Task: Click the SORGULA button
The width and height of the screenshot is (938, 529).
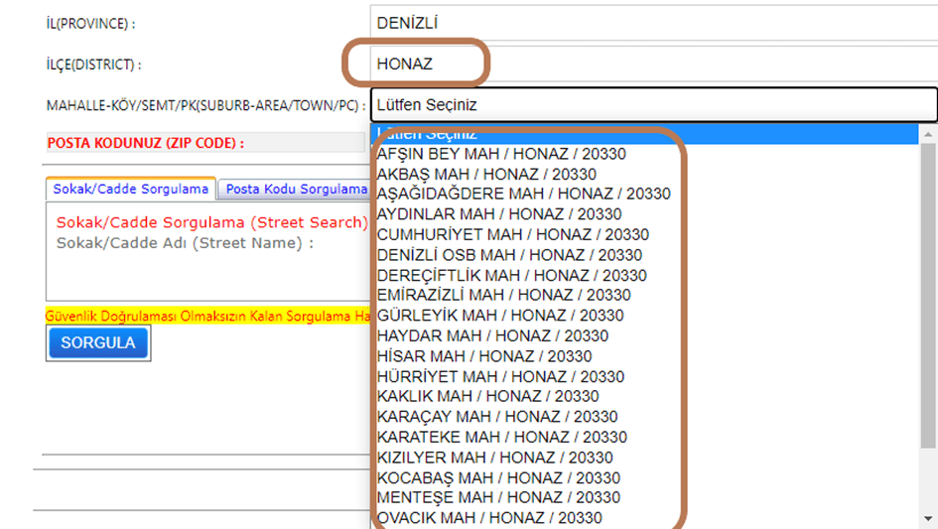Action: point(97,342)
